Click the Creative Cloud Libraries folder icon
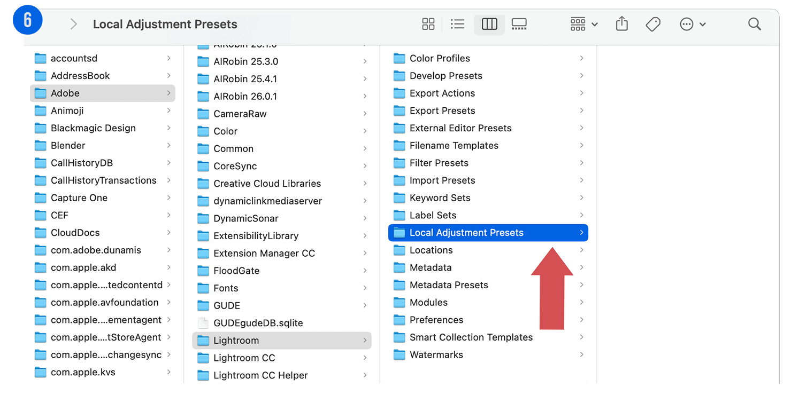The width and height of the screenshot is (799, 395). coord(203,184)
